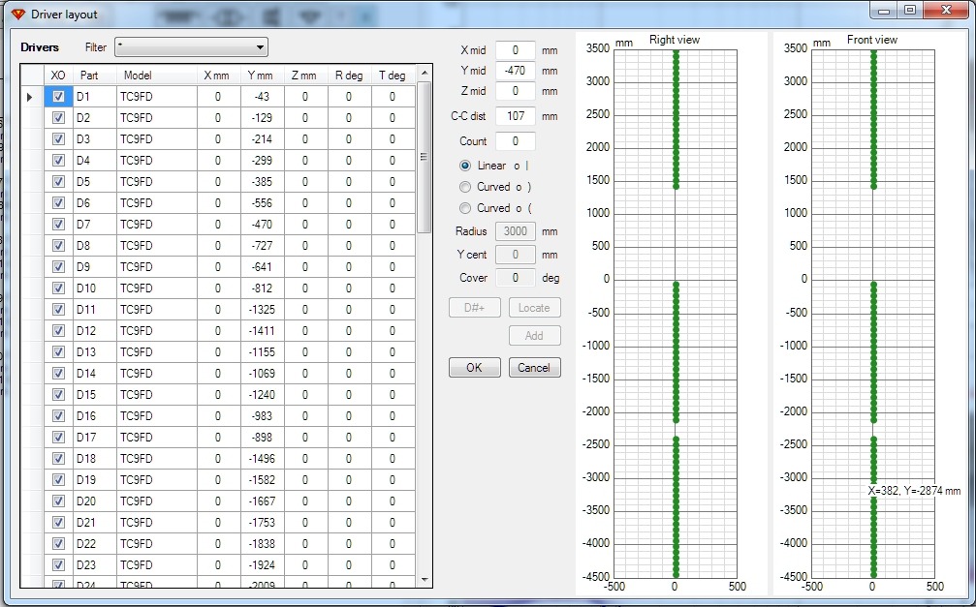Click the Cover degrees input field
Screen dimensions: 976x607
pyautogui.click(x=516, y=278)
